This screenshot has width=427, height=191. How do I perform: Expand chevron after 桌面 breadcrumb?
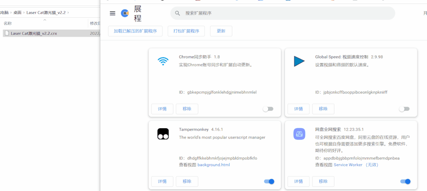coord(24,13)
